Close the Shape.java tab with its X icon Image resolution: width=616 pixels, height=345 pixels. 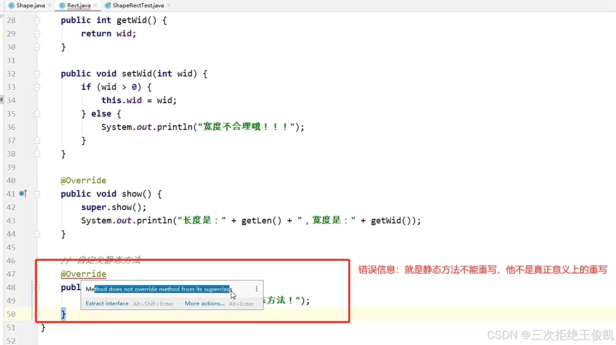49,6
